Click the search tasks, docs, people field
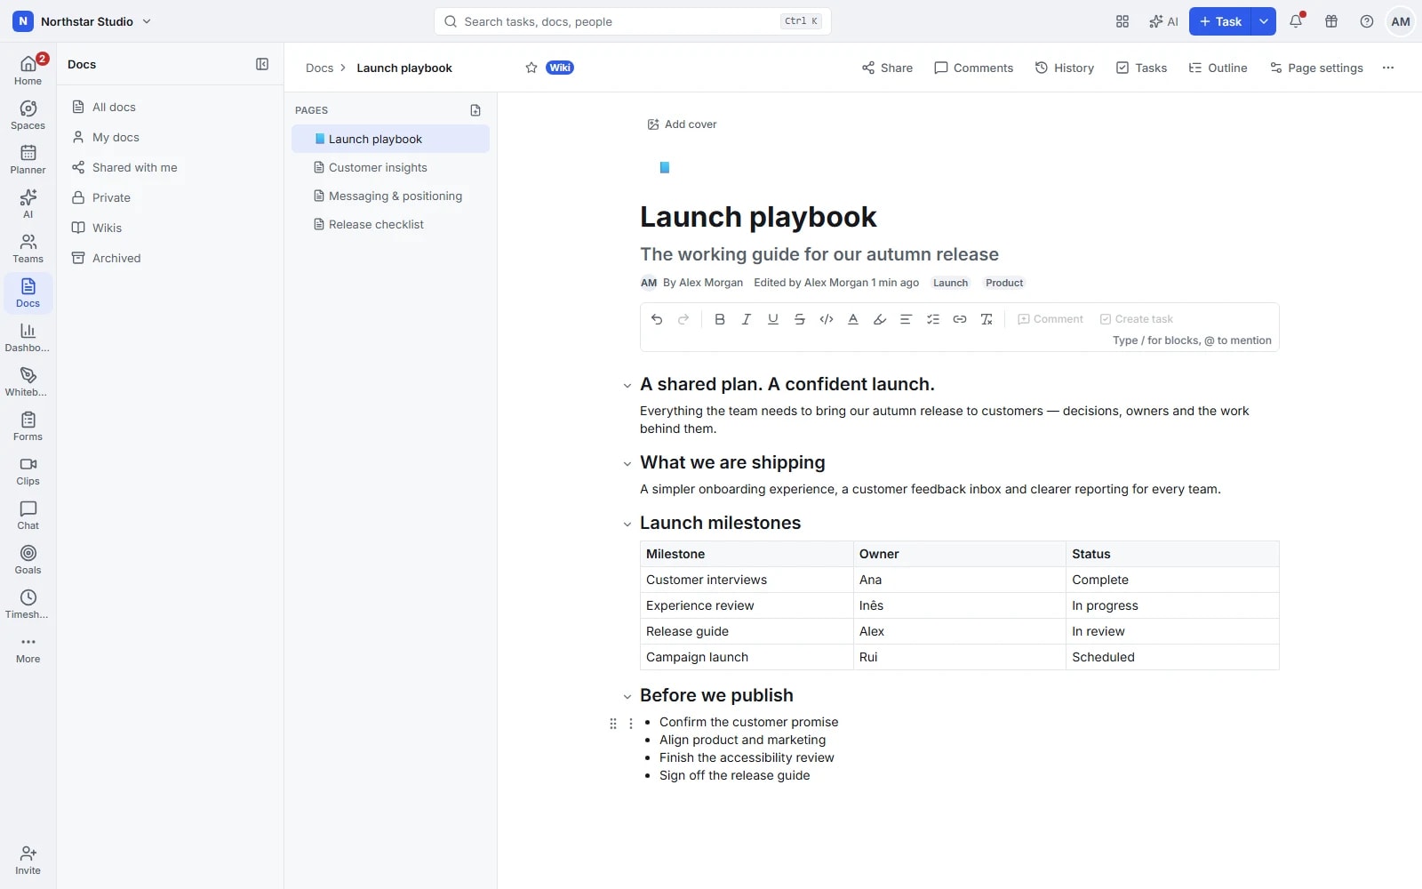 (633, 21)
